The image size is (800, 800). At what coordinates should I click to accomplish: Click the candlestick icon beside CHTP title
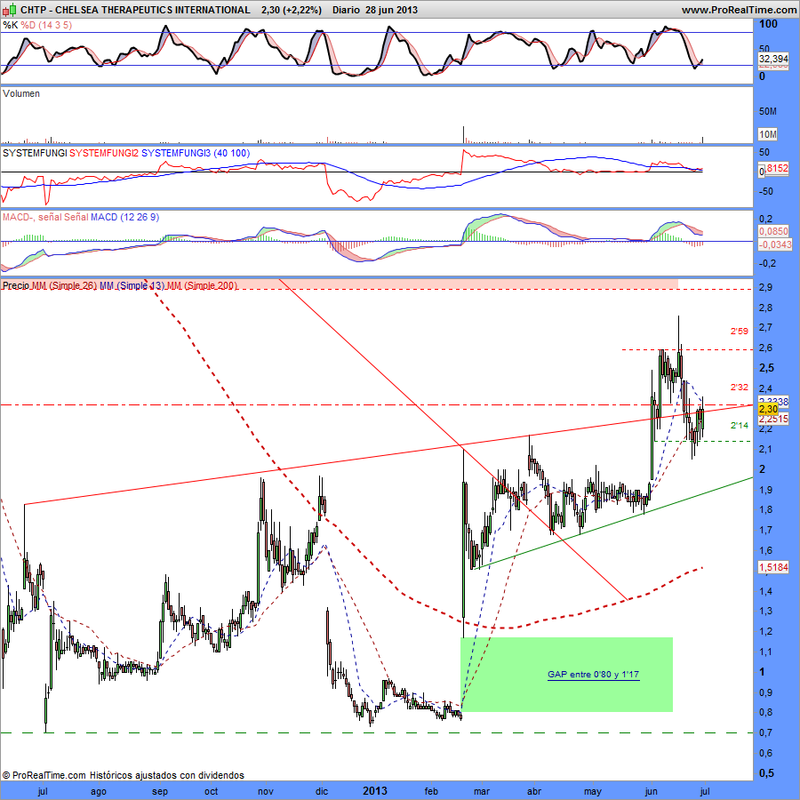point(10,9)
